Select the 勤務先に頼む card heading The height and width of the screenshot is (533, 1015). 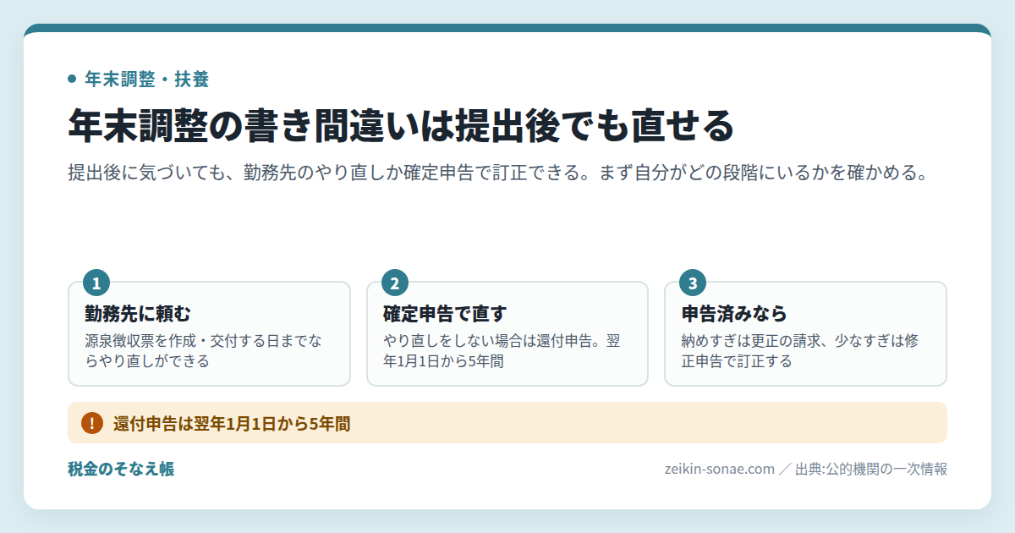[x=140, y=314]
